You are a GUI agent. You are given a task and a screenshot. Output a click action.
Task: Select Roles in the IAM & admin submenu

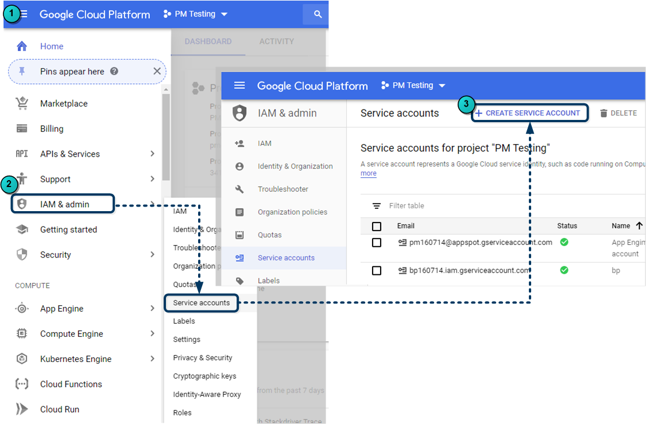[x=182, y=413]
